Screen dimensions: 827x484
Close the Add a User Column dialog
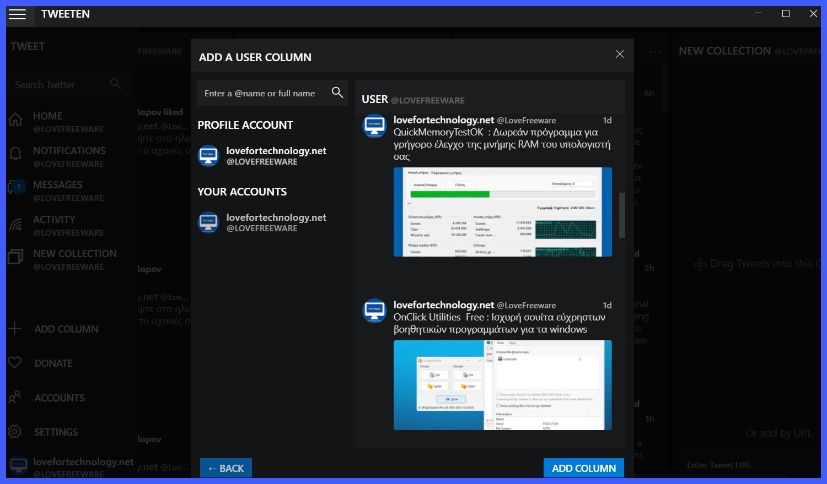[x=620, y=54]
